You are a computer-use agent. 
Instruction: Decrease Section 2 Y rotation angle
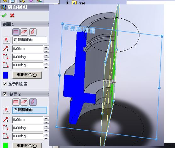tap(46, 139)
